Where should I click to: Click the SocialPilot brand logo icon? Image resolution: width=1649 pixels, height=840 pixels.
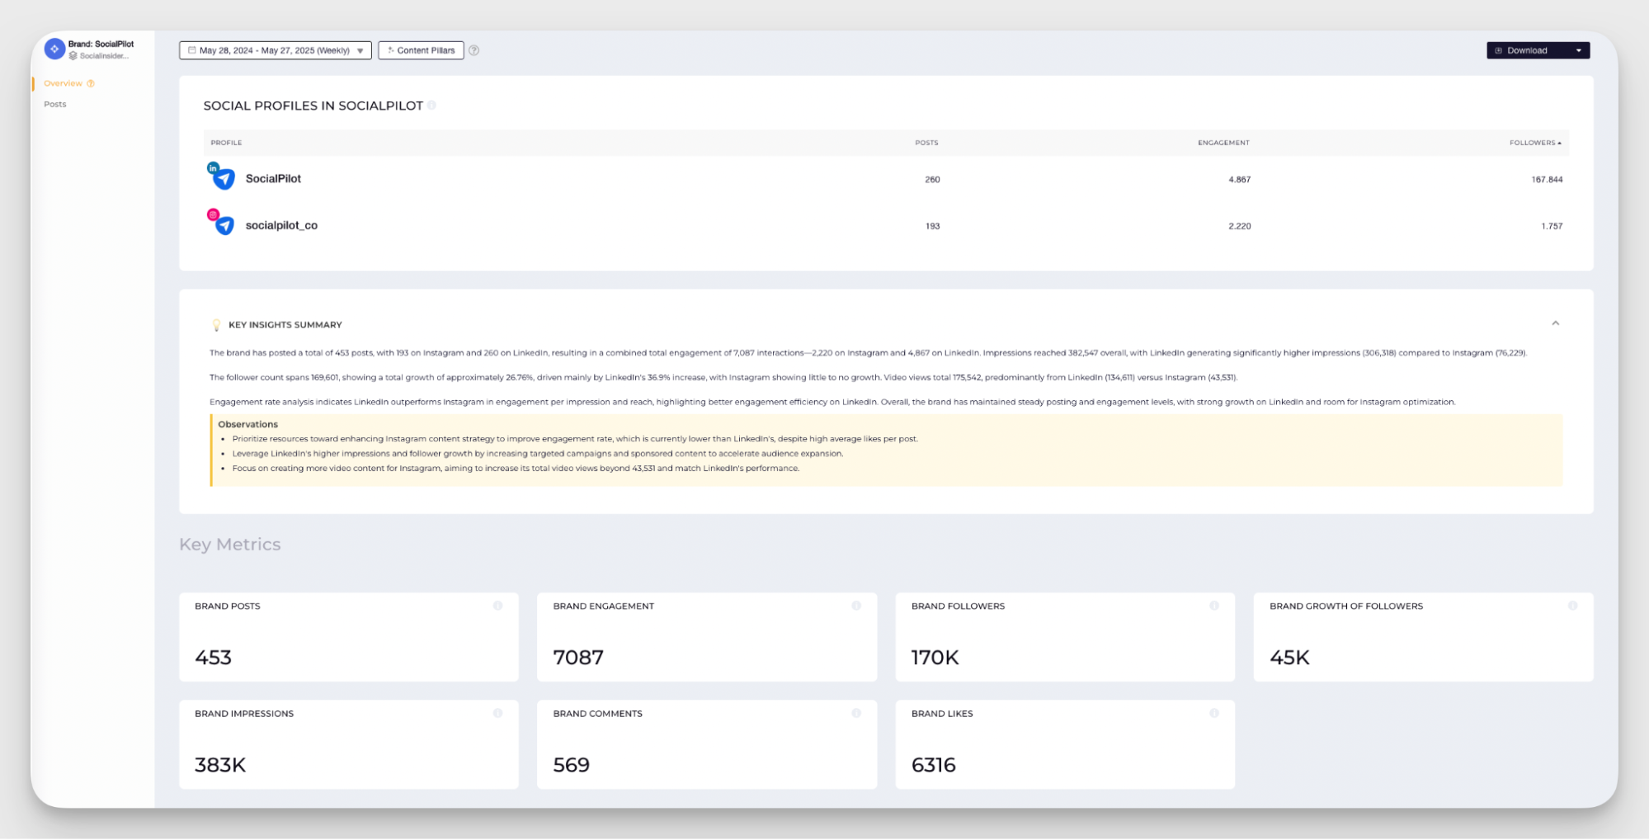point(54,50)
